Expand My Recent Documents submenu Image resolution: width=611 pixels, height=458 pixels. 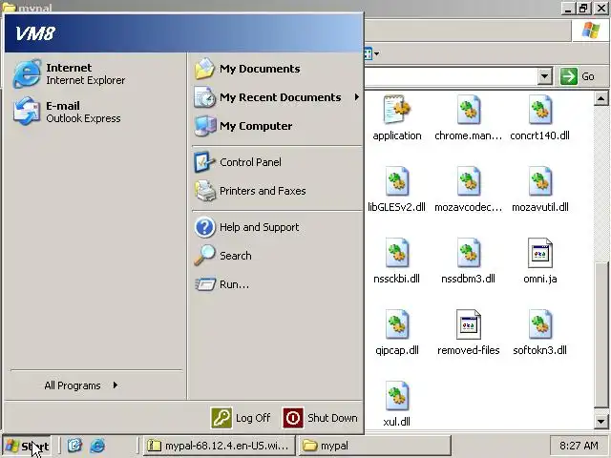tap(277, 97)
